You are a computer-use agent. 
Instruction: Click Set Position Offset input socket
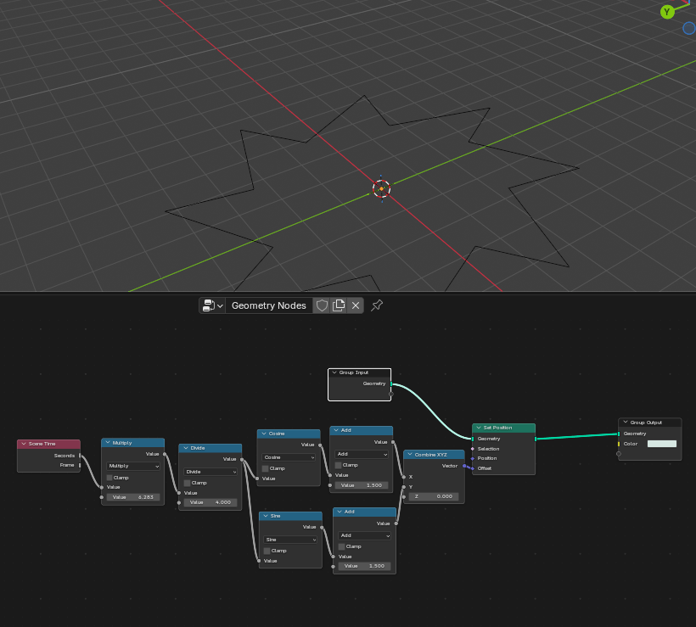point(472,468)
